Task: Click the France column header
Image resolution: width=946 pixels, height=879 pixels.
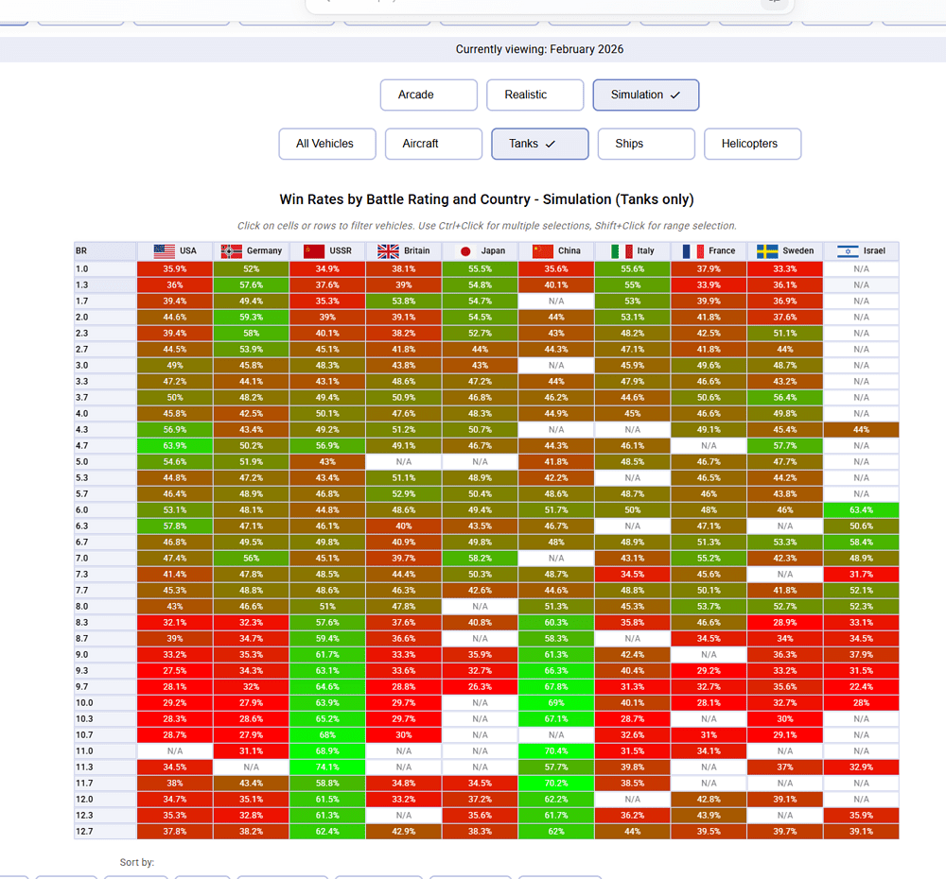Action: pos(709,251)
